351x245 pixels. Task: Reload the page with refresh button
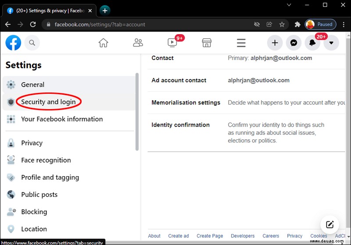33,25
